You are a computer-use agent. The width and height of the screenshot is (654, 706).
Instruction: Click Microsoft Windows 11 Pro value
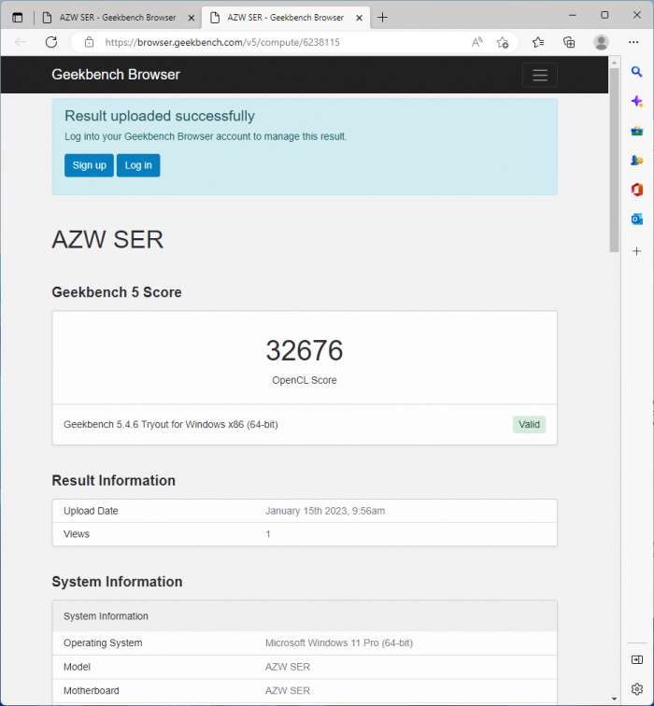(x=339, y=642)
